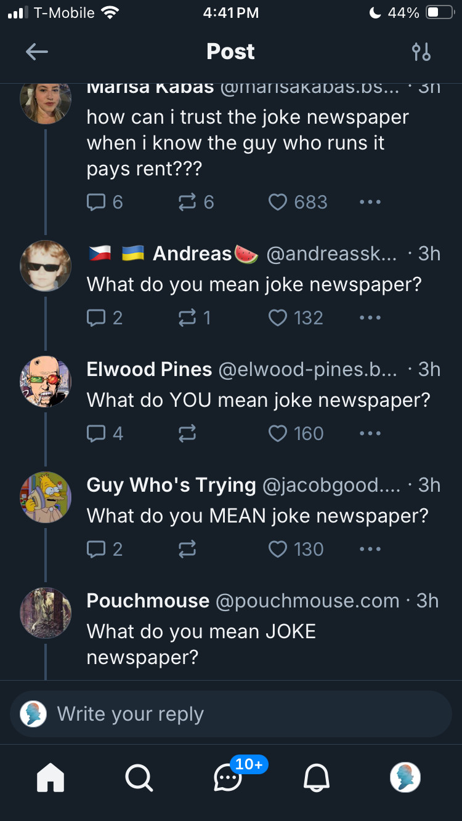The height and width of the screenshot is (821, 462).
Task: Open my profile avatar in bottom bar
Action: tap(406, 777)
